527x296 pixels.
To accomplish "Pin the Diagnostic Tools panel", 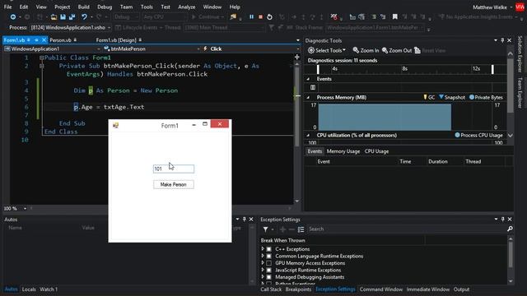I will [502, 40].
